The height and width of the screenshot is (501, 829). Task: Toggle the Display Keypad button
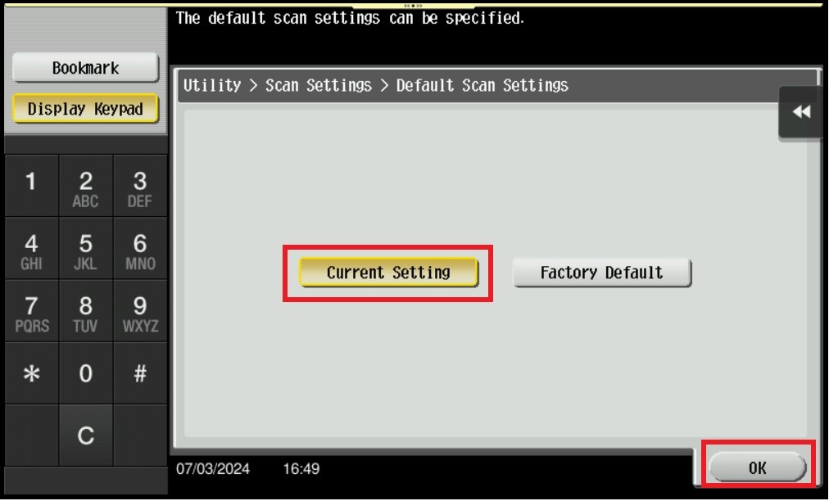pyautogui.click(x=85, y=109)
